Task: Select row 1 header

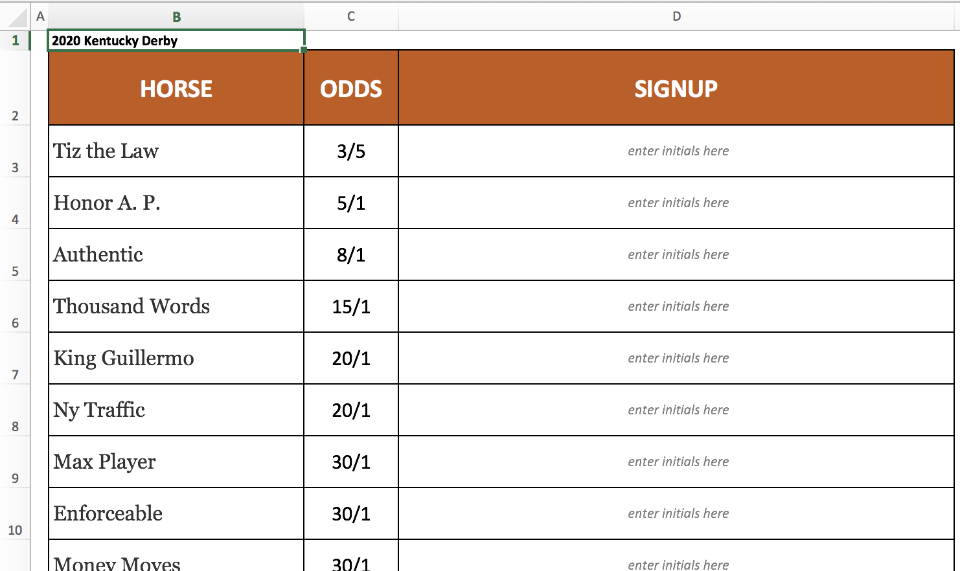Action: [x=16, y=41]
